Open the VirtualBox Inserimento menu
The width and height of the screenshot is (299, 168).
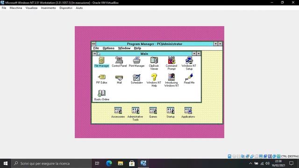(49, 8)
